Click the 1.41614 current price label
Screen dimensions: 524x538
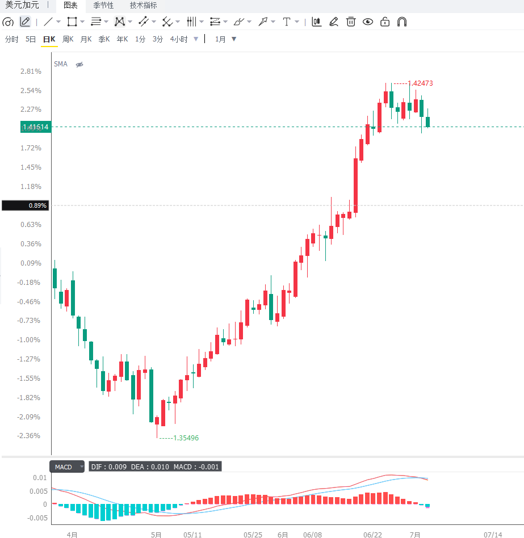[36, 127]
